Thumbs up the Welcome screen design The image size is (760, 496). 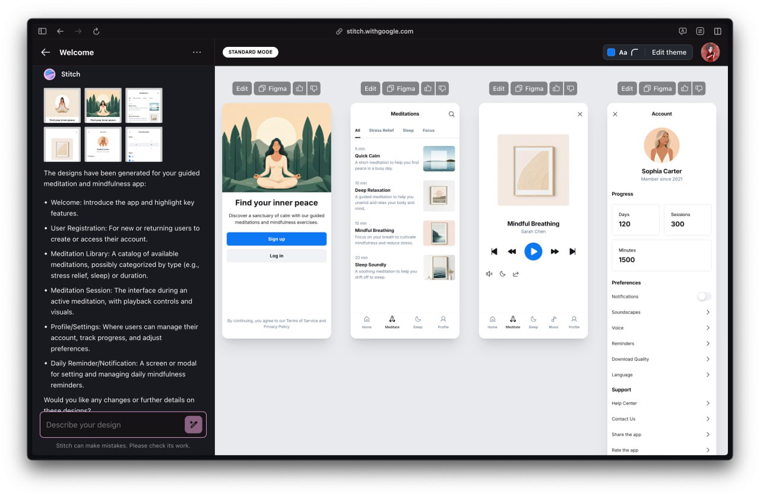click(x=299, y=88)
